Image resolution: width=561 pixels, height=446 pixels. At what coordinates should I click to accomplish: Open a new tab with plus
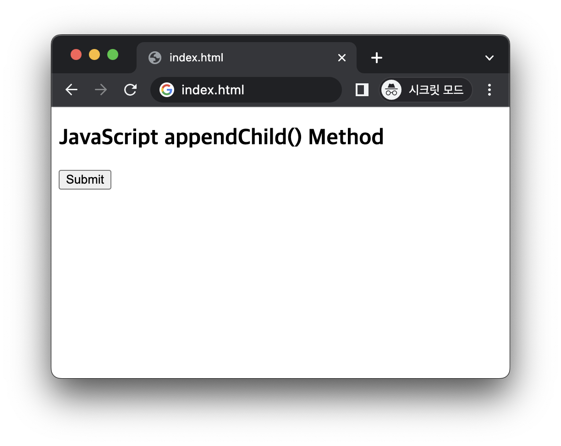click(376, 58)
